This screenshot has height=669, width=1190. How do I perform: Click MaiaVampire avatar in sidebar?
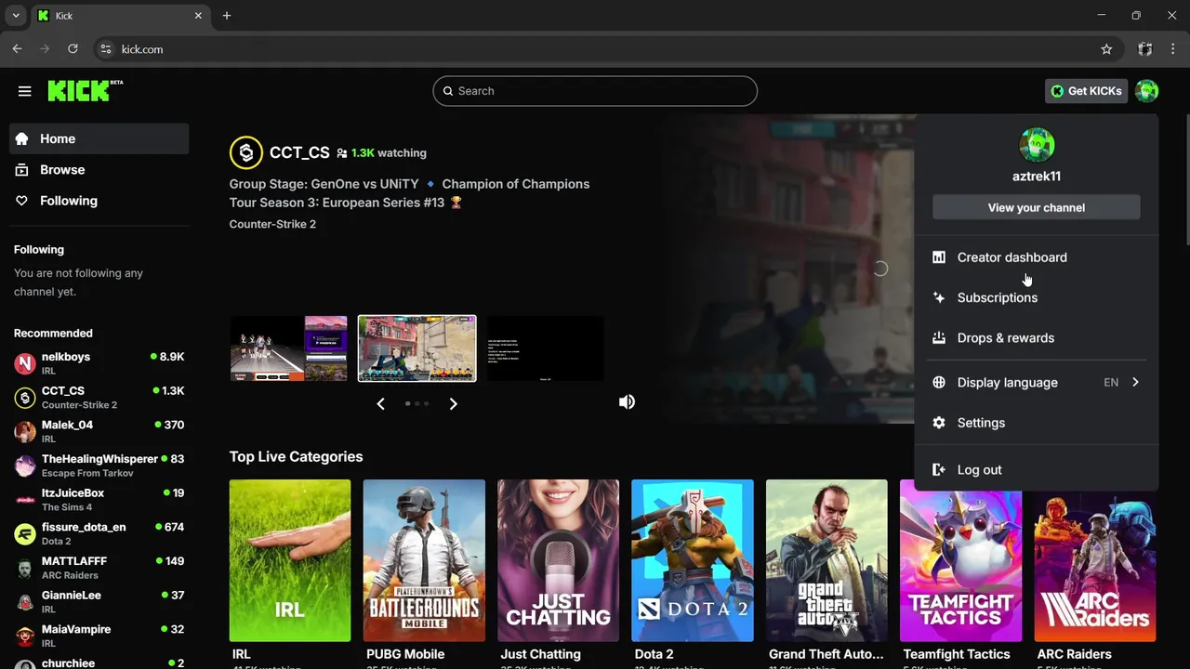[25, 636]
